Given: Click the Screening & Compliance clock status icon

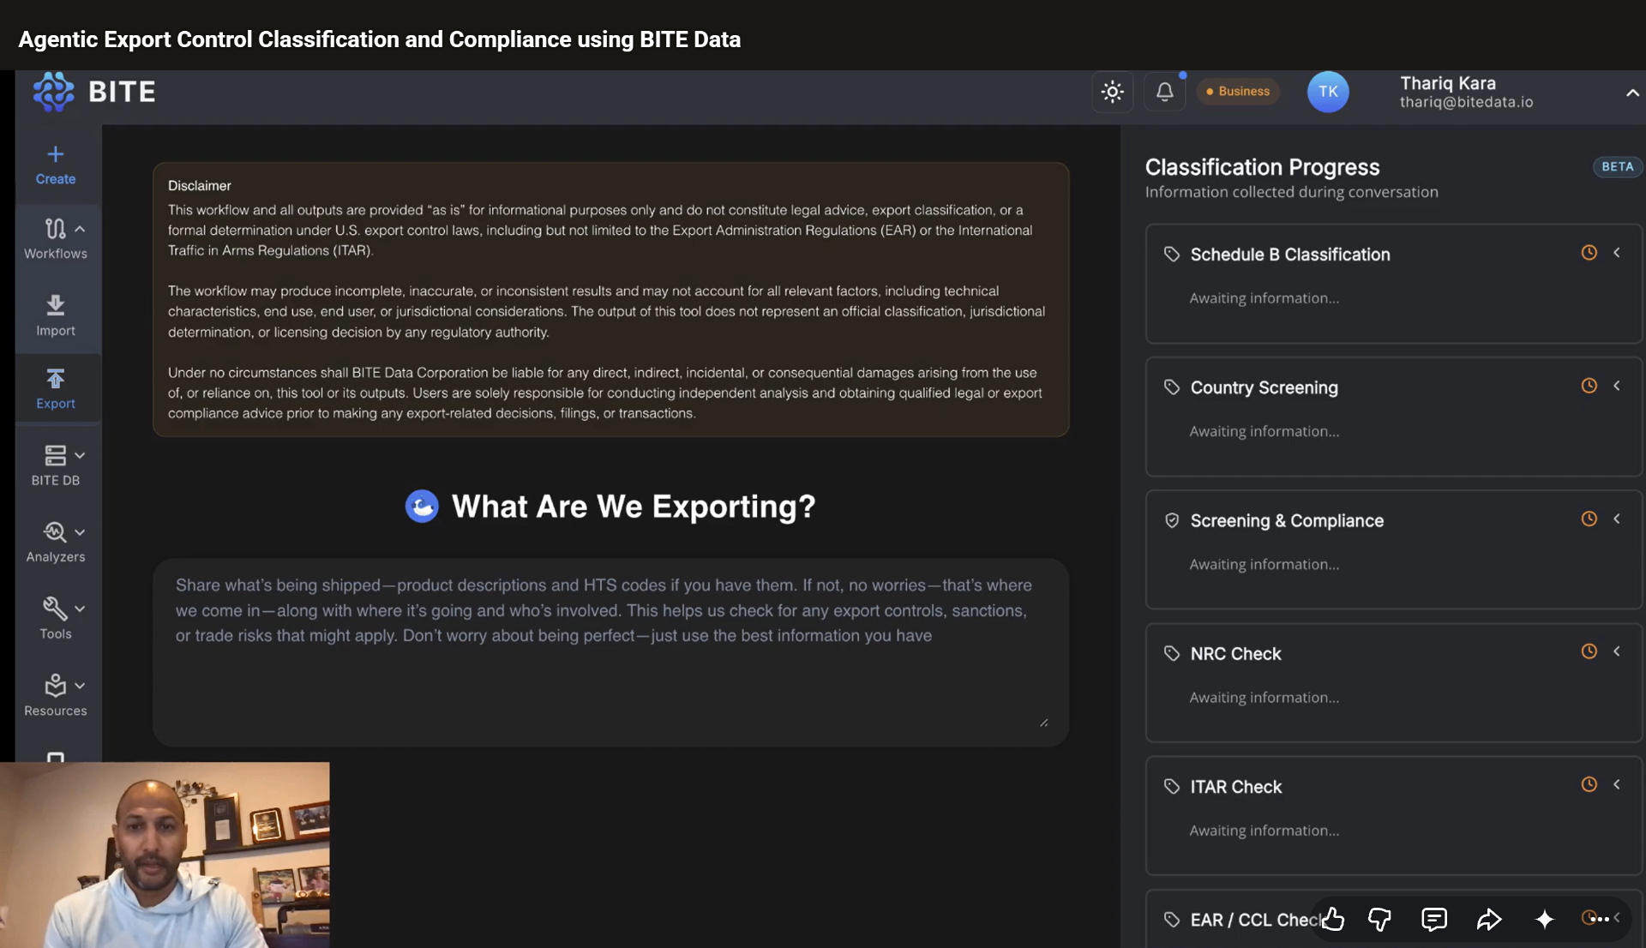Looking at the screenshot, I should tap(1589, 519).
